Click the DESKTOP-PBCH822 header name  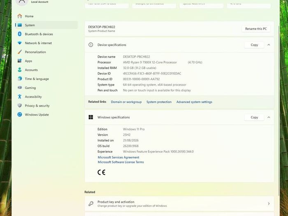[102, 27]
